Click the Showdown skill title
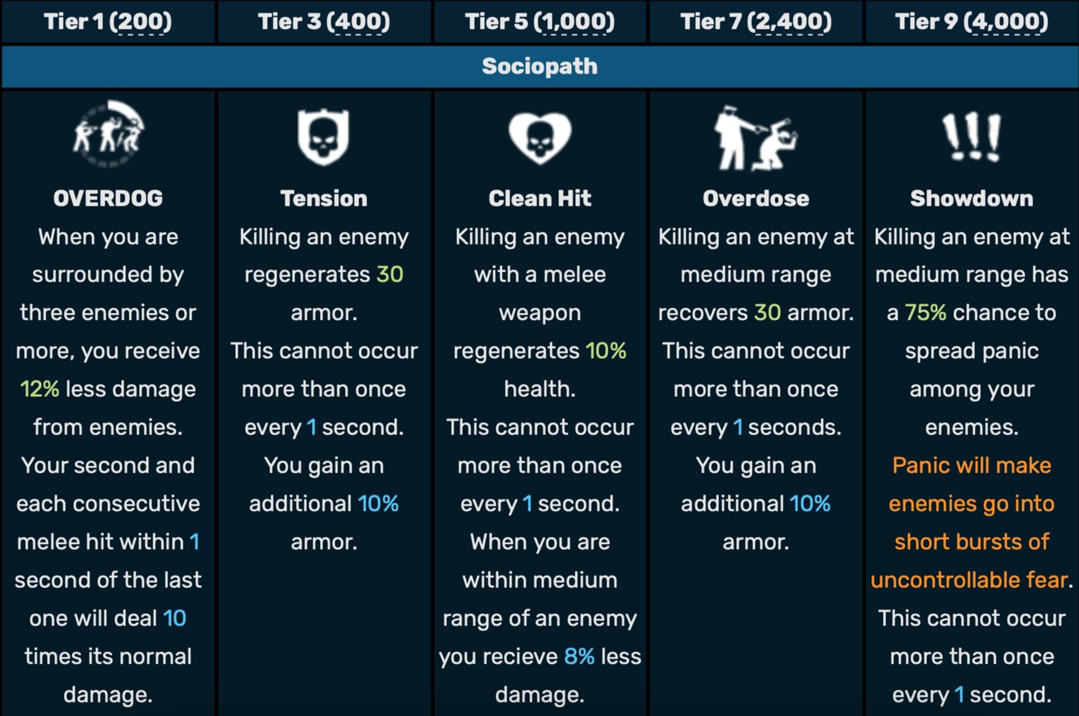 pyautogui.click(x=972, y=199)
